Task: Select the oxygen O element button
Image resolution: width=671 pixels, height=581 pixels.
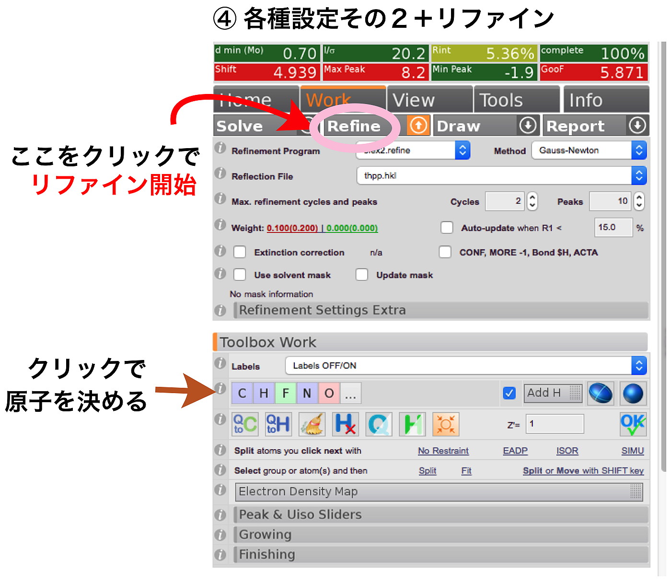Action: 329,393
